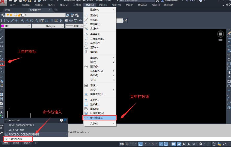Select the spline tool in left toolbar
The image size is (231, 147).
[x=2, y=68]
